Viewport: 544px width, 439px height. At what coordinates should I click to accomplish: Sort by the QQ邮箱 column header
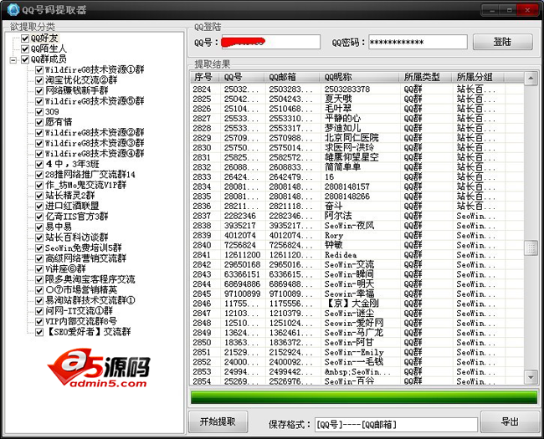[292, 77]
